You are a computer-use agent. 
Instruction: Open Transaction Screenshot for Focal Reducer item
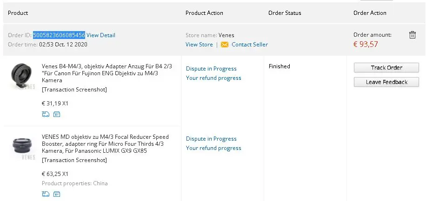point(74,160)
